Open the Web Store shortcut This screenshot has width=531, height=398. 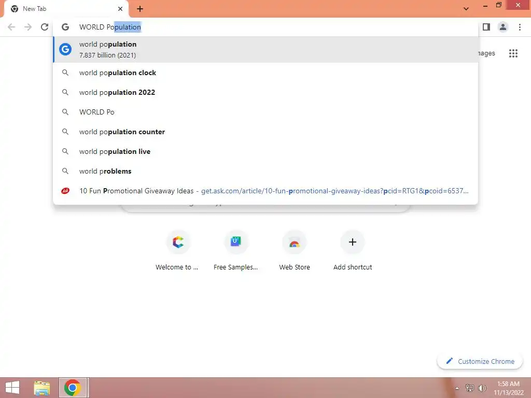coord(295,251)
